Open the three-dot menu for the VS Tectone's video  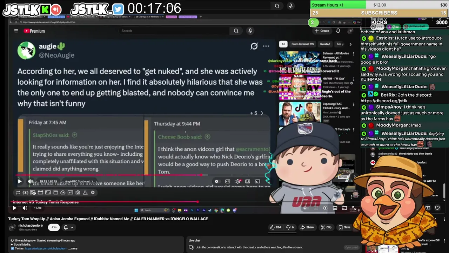coord(354,130)
